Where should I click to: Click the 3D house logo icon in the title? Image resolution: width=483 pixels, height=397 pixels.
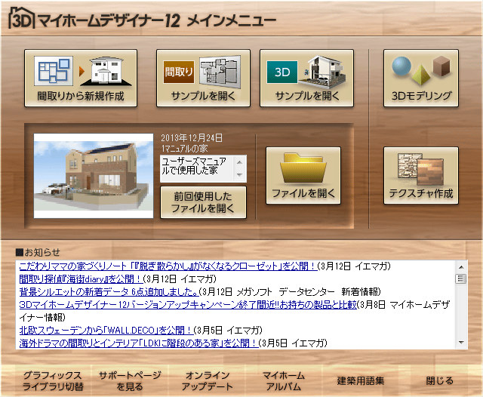21,18
